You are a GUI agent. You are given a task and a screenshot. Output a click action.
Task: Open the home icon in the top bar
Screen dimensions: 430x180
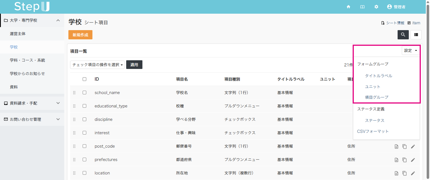point(348,7)
